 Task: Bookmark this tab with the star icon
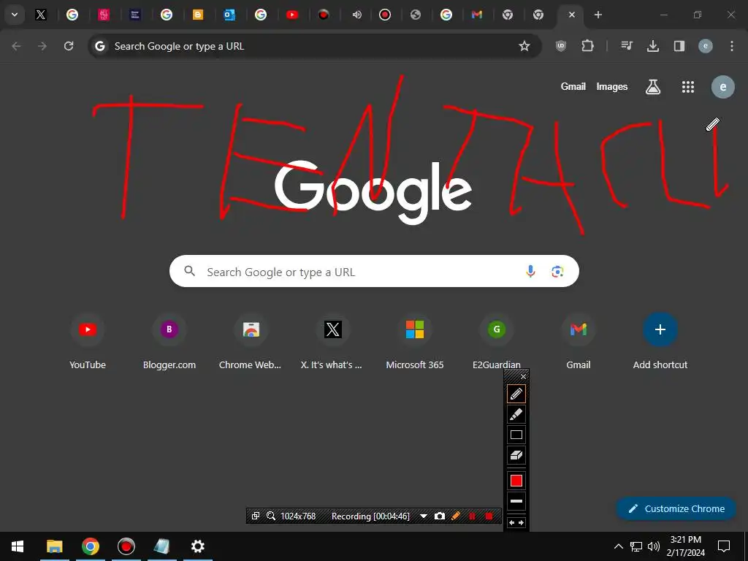coord(524,46)
